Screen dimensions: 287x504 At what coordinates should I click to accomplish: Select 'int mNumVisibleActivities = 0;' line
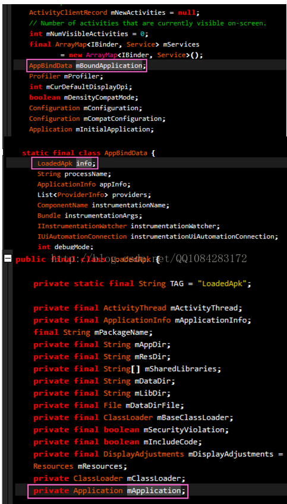[89, 34]
